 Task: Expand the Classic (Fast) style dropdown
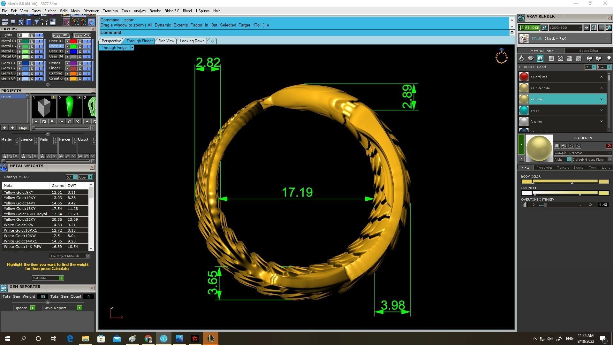[x=607, y=39]
